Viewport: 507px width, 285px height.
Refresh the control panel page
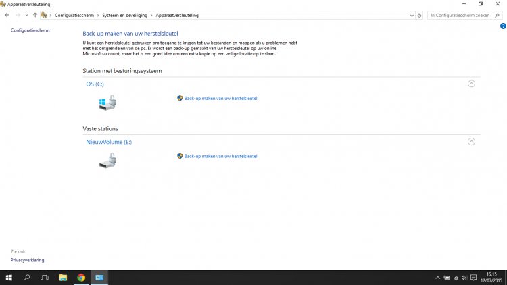click(419, 15)
